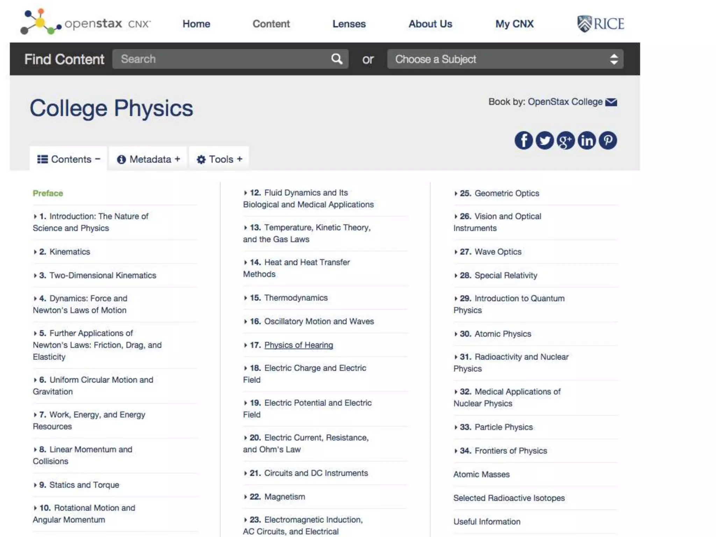The image size is (716, 537).
Task: Pin the book with Pinterest icon
Action: click(608, 141)
